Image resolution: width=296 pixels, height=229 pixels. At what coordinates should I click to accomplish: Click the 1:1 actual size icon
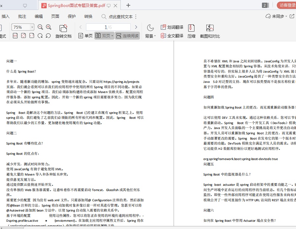coord(15,36)
